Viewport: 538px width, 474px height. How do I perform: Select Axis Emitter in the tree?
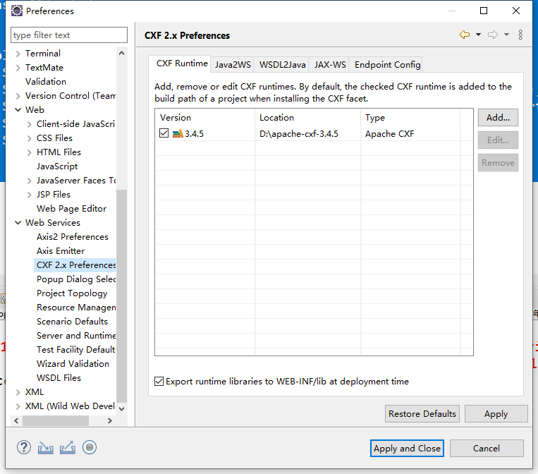(61, 251)
